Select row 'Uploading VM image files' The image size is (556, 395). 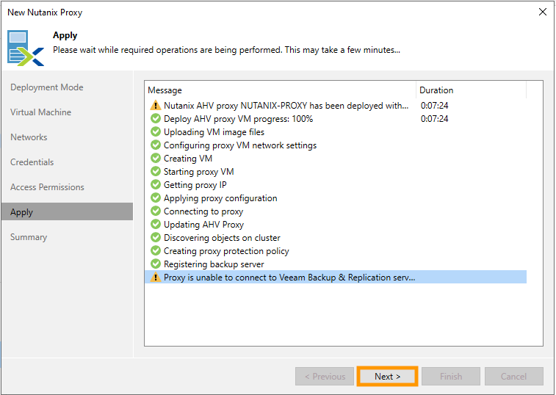[336, 131]
